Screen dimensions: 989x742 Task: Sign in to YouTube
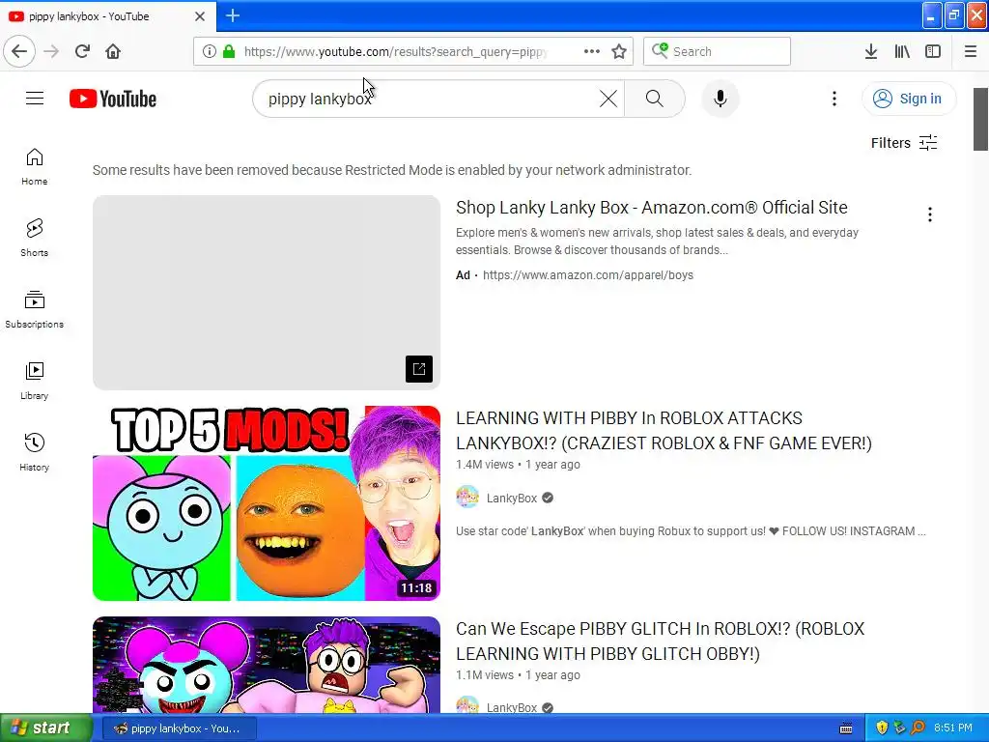[x=909, y=99]
